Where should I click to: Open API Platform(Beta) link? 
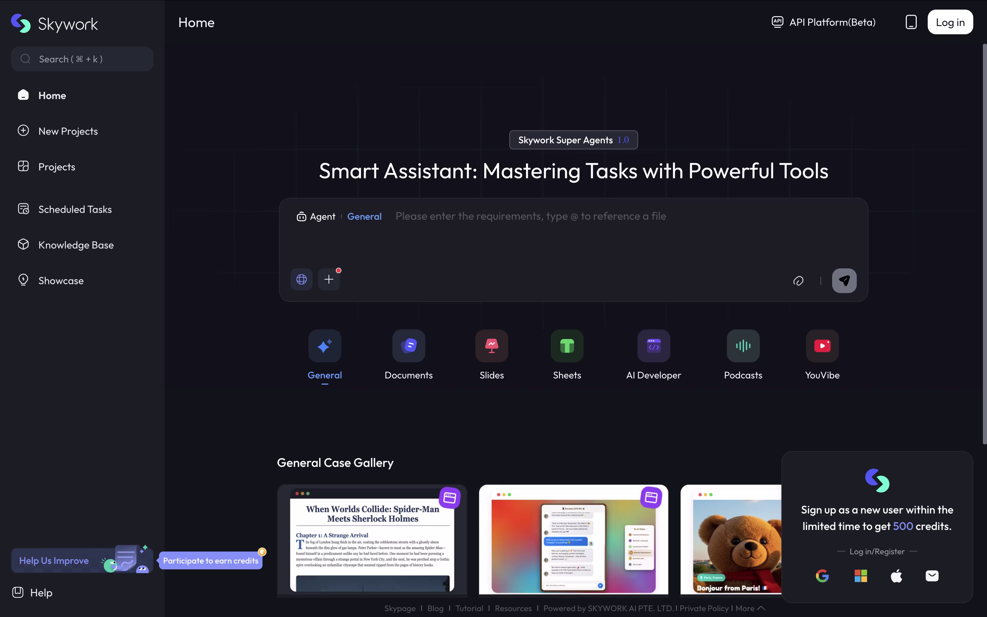824,22
